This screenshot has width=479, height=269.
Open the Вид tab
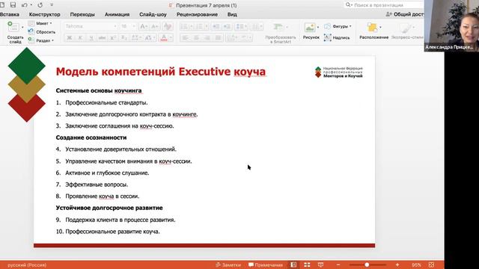coord(232,14)
